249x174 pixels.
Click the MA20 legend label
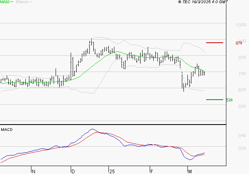[5, 2]
